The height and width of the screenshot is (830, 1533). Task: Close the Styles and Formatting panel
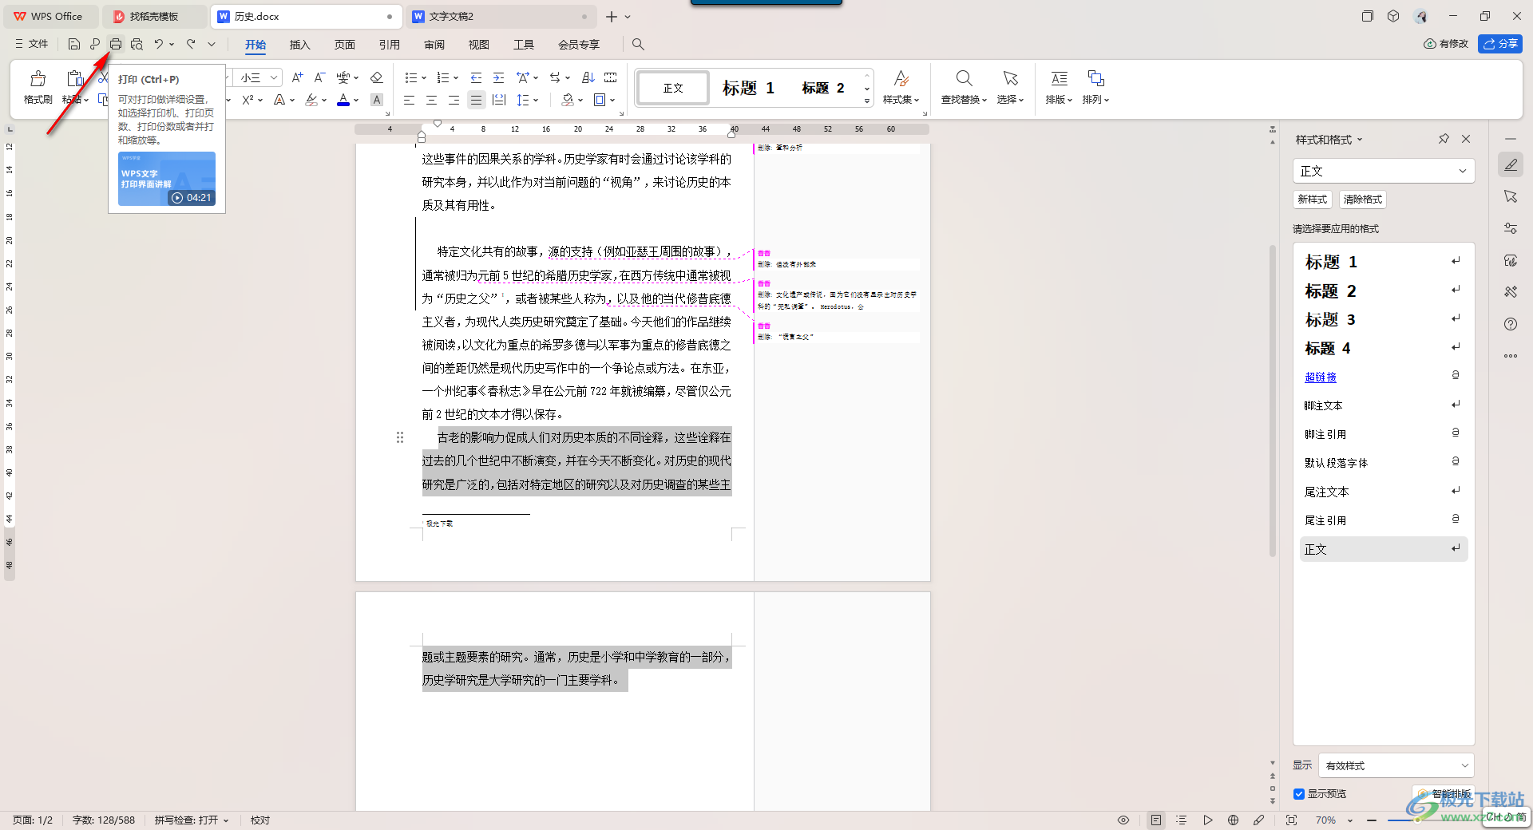point(1466,139)
